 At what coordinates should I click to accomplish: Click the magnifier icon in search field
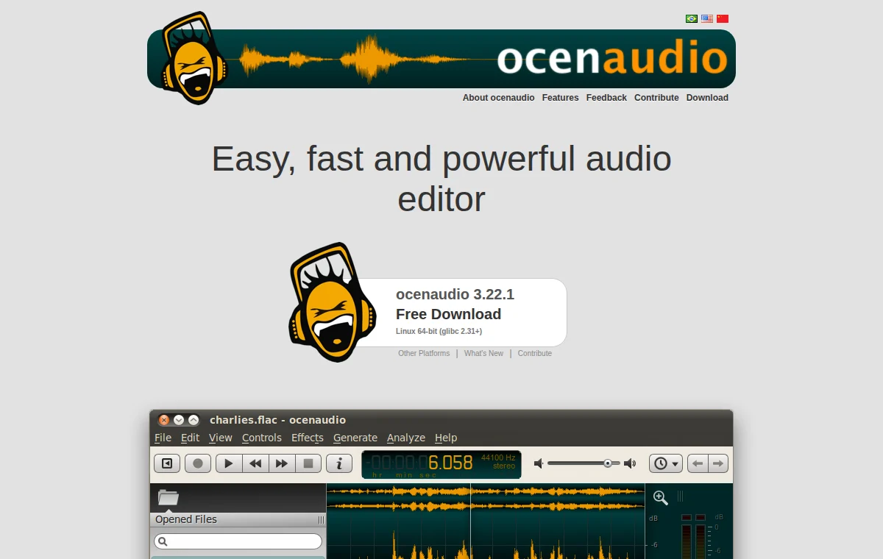163,541
